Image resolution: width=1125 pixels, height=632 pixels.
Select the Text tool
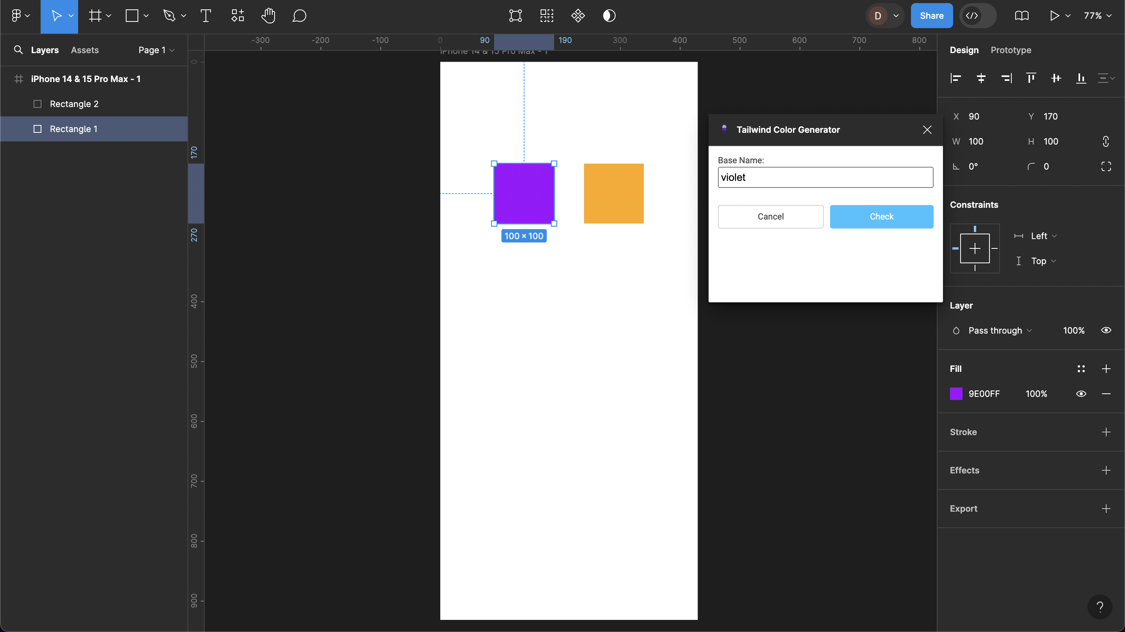206,16
